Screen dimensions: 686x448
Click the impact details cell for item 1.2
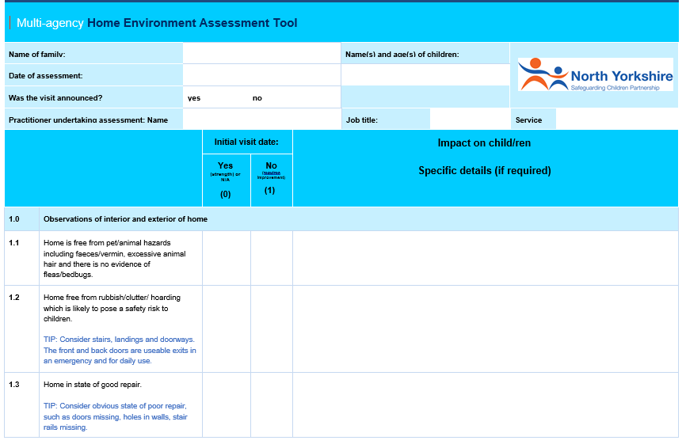coord(485,328)
